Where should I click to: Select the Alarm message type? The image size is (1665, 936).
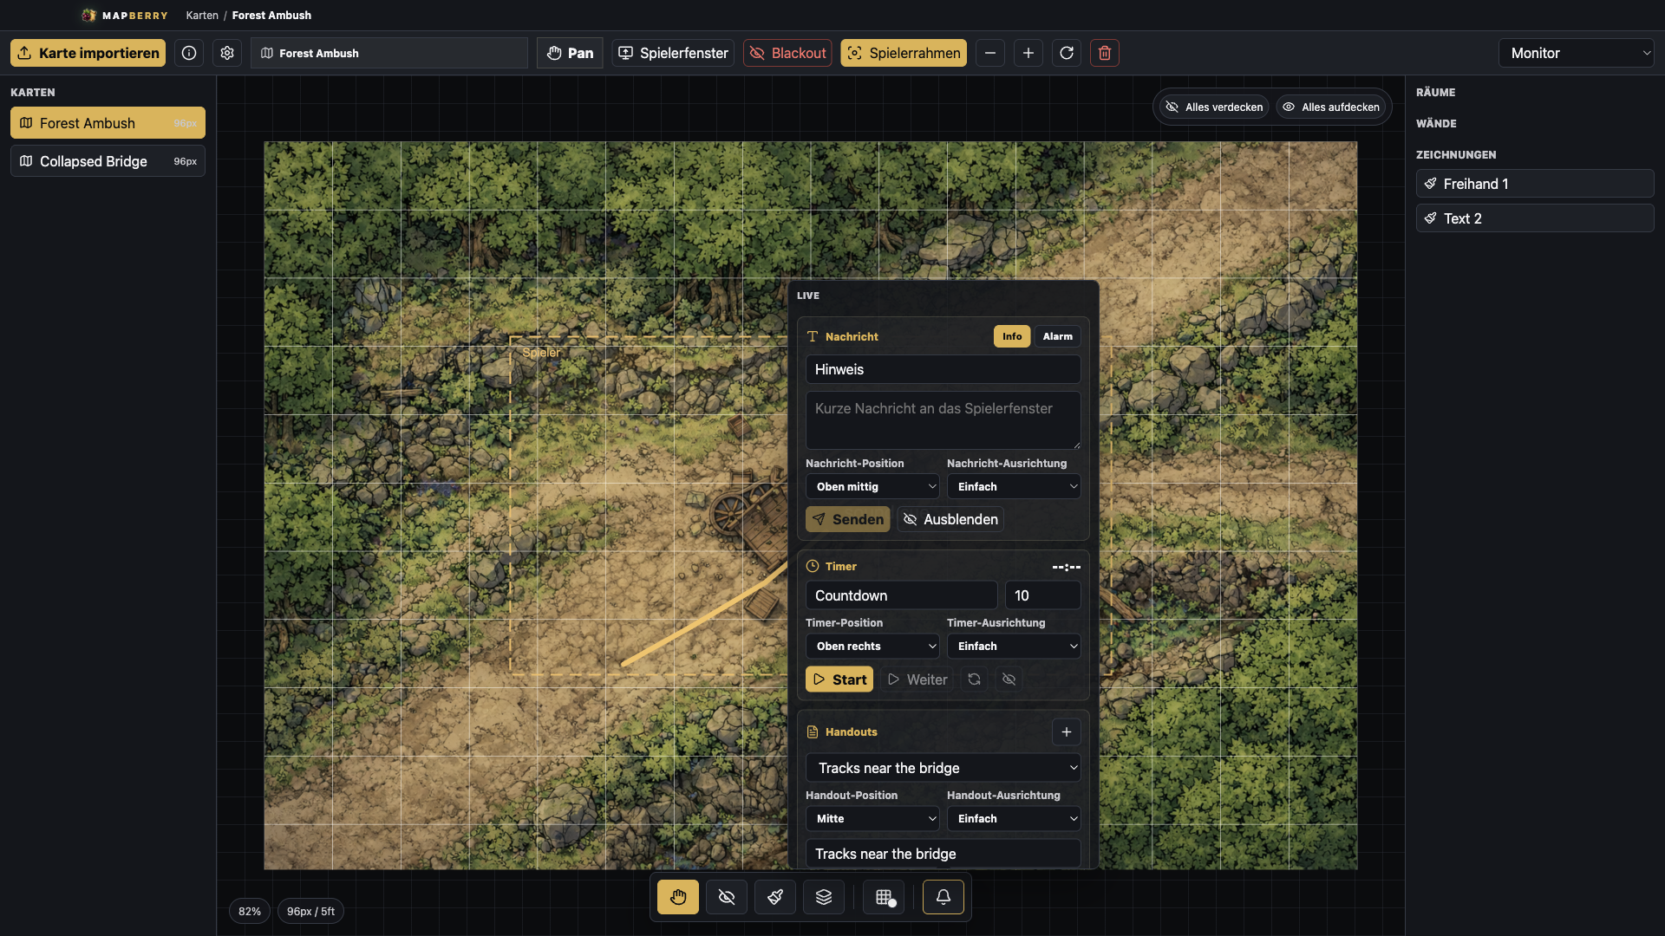pos(1057,336)
